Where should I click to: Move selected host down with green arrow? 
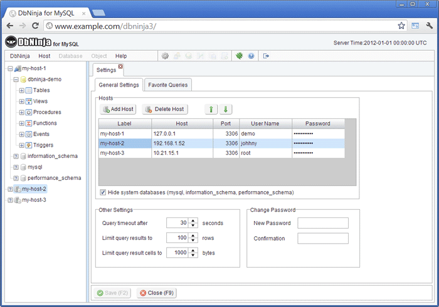coord(225,109)
